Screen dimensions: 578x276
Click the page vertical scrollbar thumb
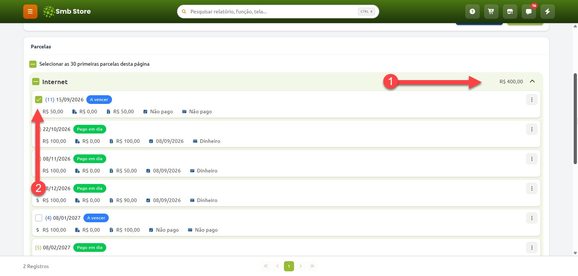point(575,119)
